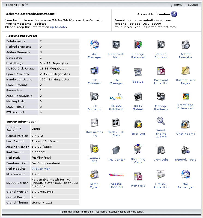Click the 'Your Server: web2.assortedinternet.com' line
Image resolution: width=203 pixels, height=218 pixels.
145,27
